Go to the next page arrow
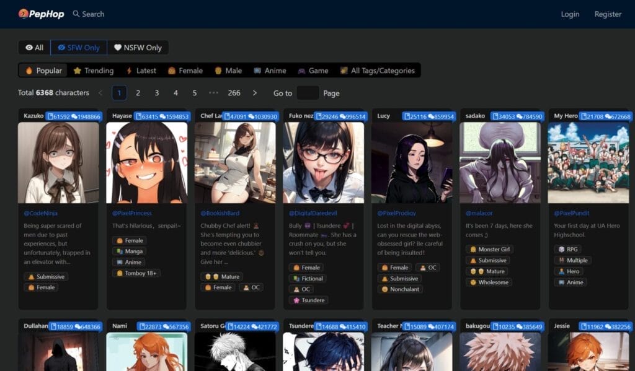The width and height of the screenshot is (635, 371). tap(254, 93)
